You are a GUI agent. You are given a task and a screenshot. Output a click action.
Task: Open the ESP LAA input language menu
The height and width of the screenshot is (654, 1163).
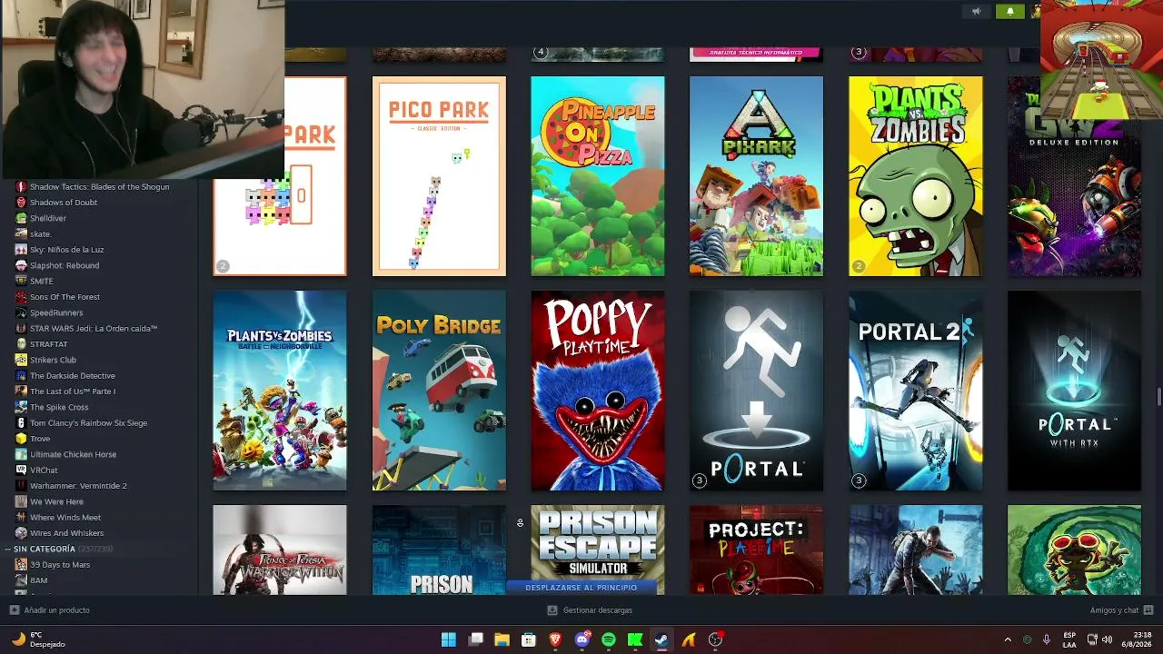(x=1069, y=639)
